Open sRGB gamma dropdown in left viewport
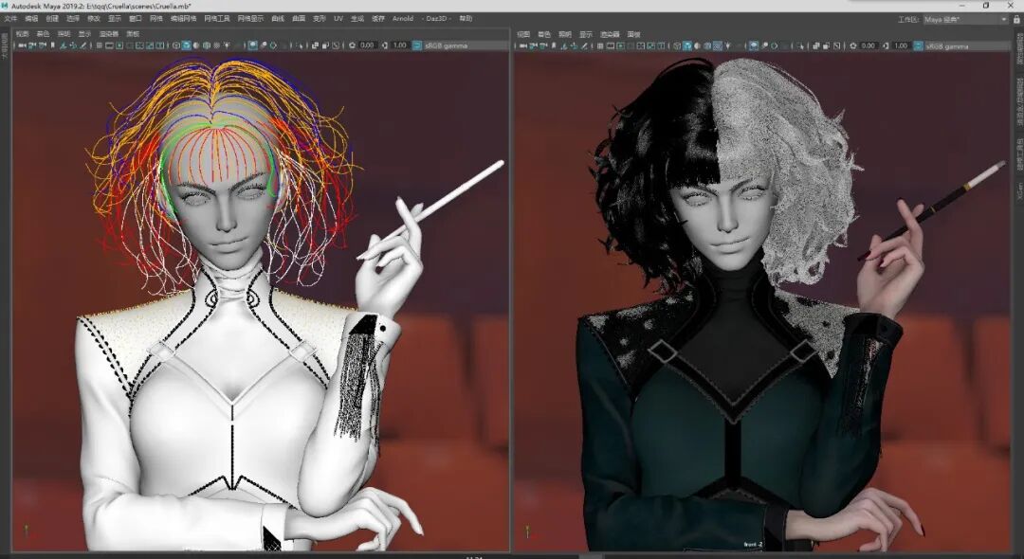The width and height of the screenshot is (1024, 559). point(466,45)
